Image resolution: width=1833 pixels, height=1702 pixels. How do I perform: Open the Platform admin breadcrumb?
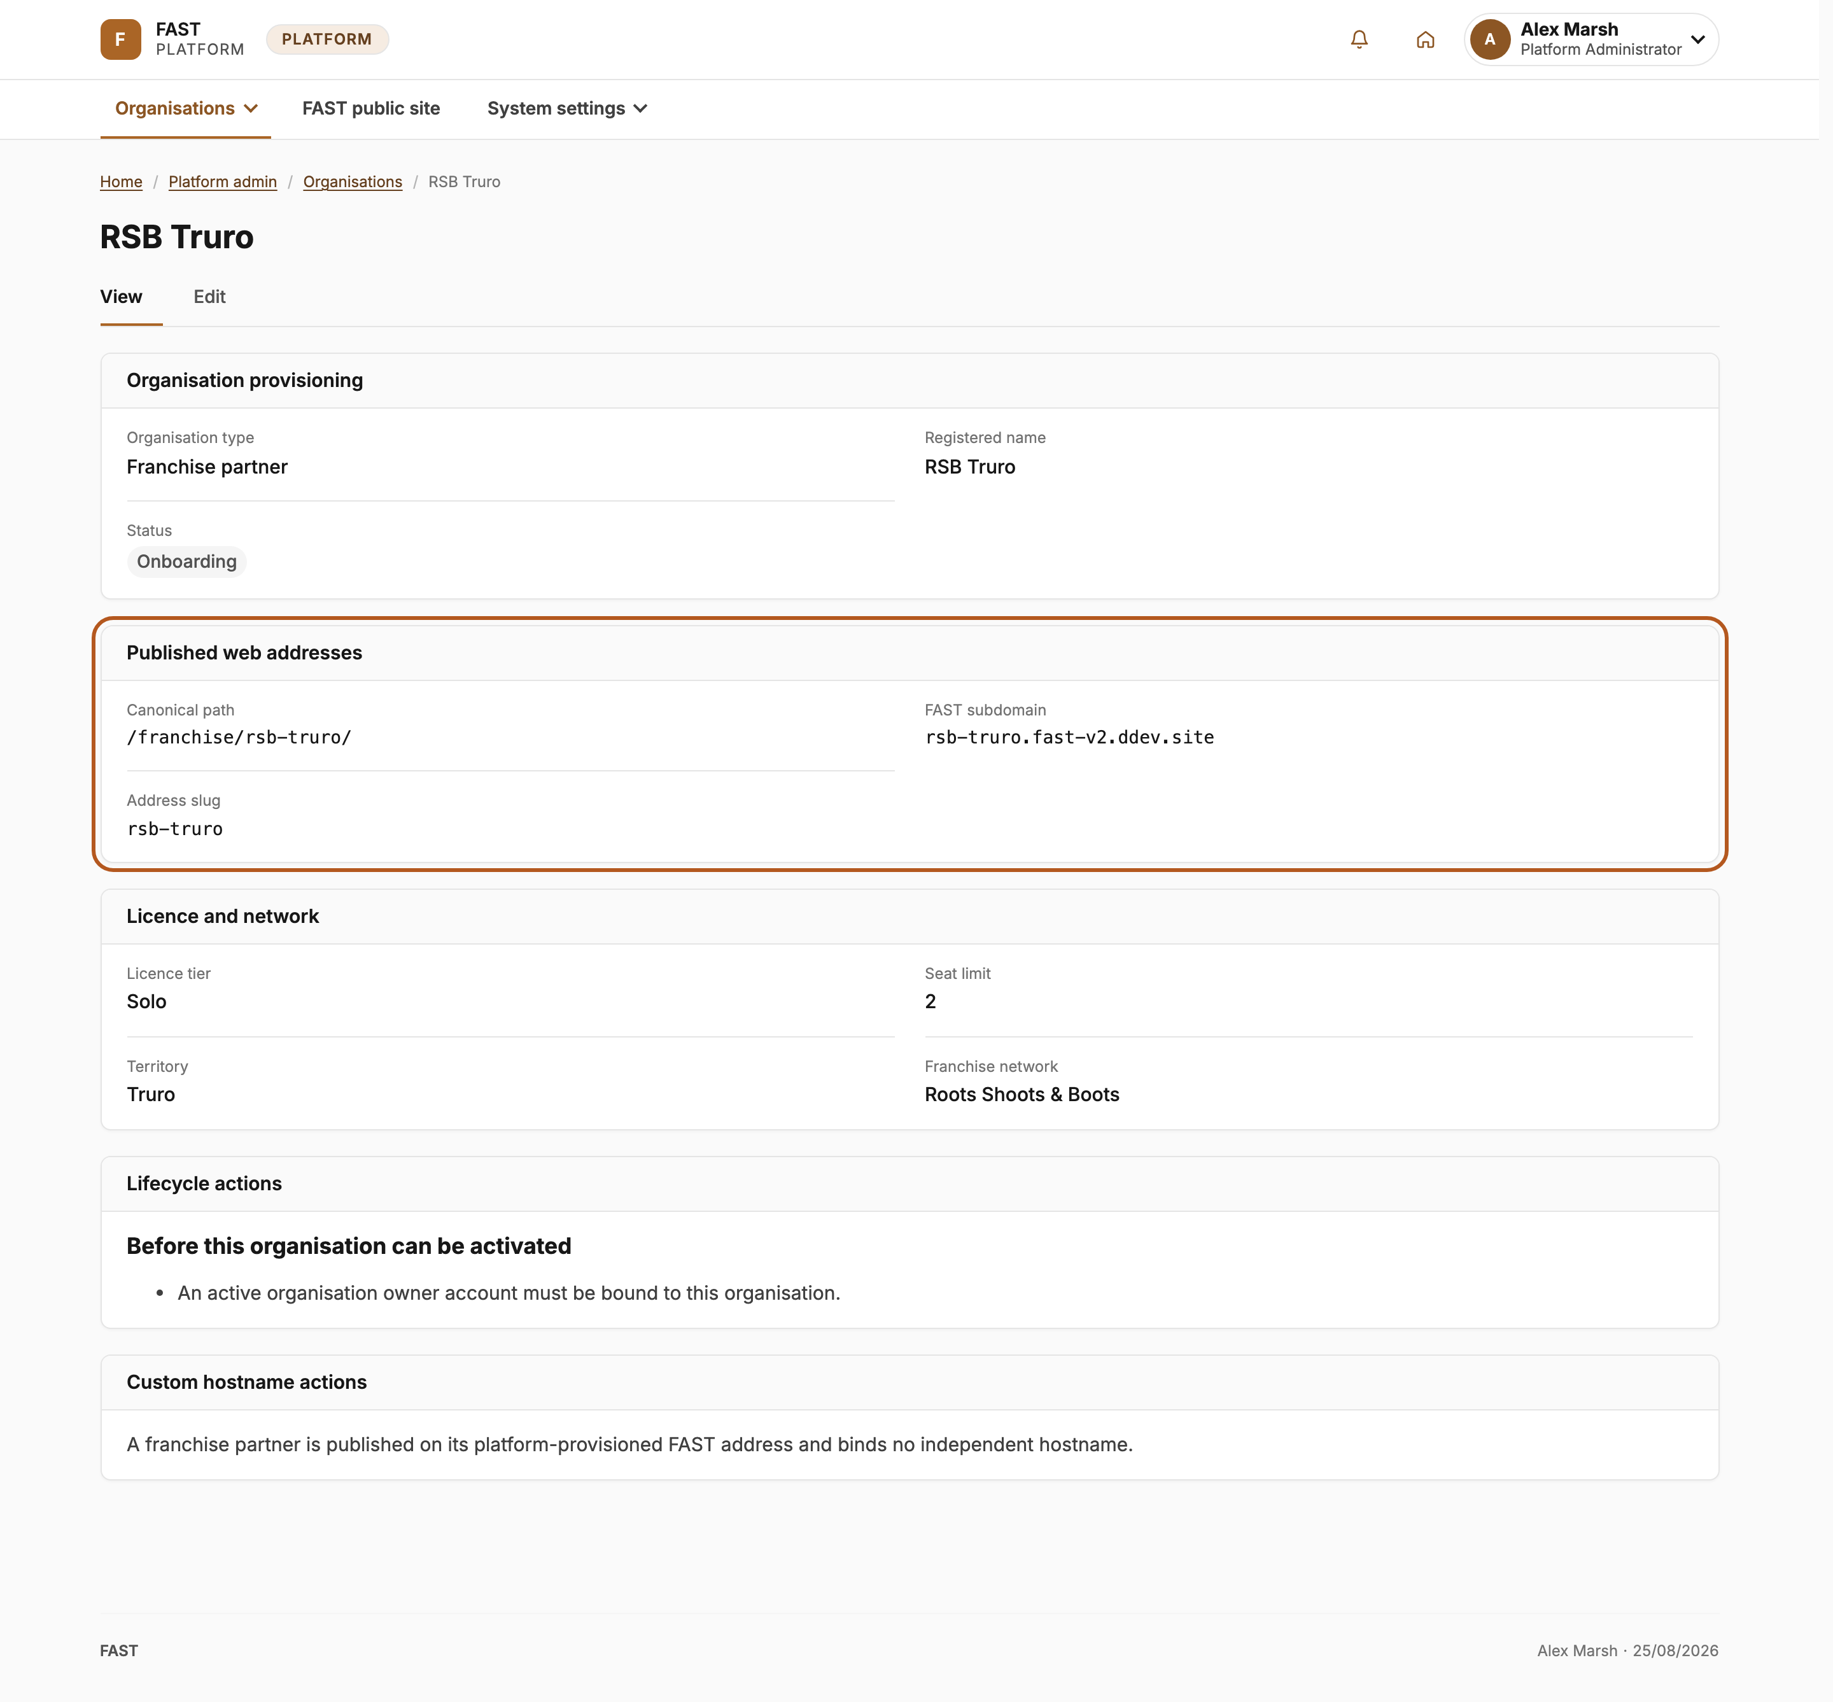(x=223, y=182)
